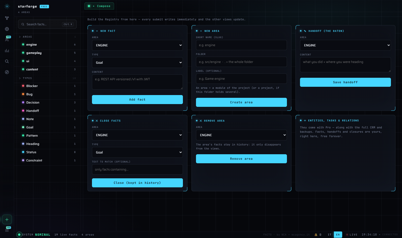Screen dimensions: 402x238
Task: Toggle the LIVE indicator
Action: (352, 235)
